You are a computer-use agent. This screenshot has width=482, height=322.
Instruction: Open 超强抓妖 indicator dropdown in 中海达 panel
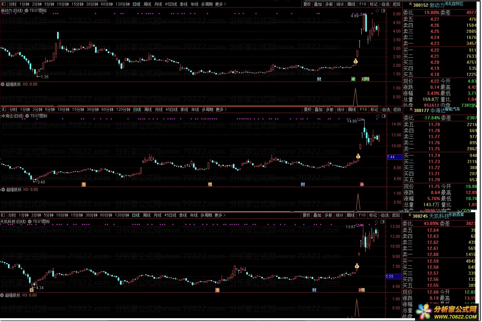[3, 190]
